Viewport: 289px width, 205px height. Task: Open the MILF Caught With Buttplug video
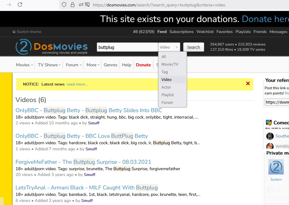click(87, 188)
